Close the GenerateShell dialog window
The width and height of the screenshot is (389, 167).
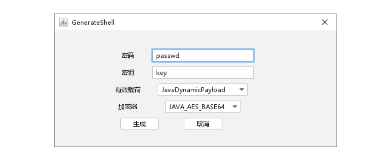pos(325,22)
